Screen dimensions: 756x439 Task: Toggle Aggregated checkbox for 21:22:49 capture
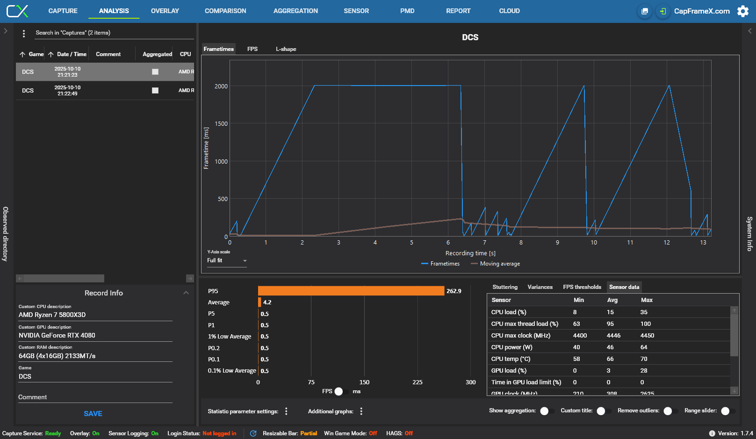[x=155, y=91]
